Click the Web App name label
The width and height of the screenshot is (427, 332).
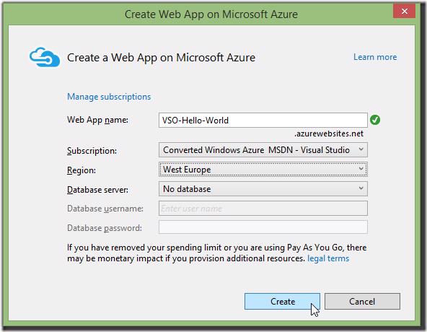pos(97,120)
